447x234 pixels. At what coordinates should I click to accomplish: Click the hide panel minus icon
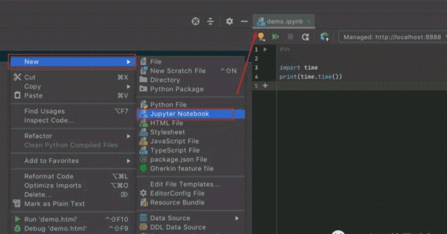click(x=245, y=21)
